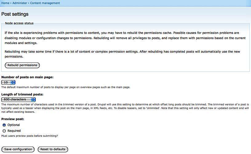Click the Post settings page heading
The image size is (251, 154).
tap(15, 14)
